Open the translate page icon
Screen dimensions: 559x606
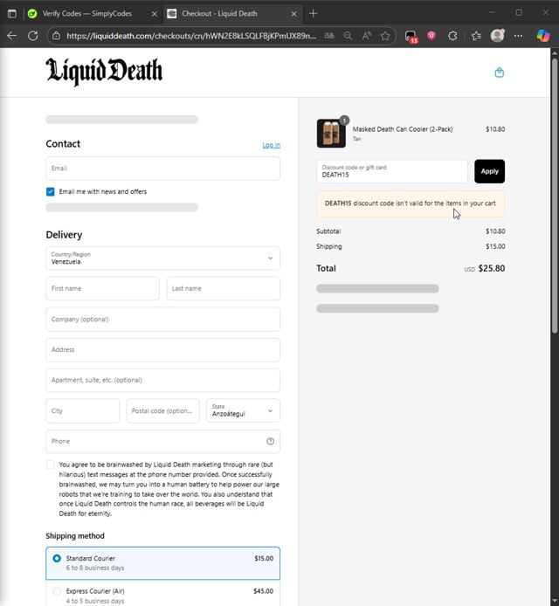[329, 36]
